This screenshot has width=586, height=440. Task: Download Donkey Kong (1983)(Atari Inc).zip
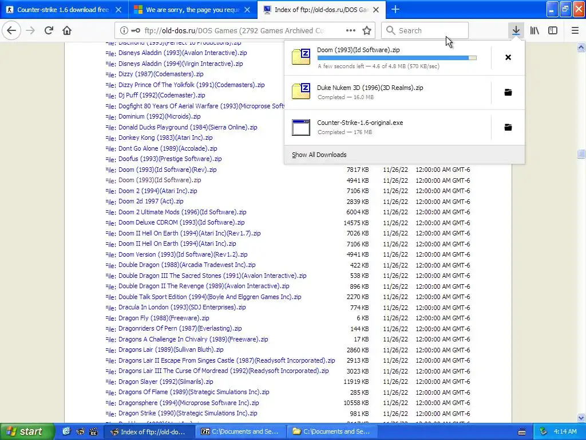point(165,137)
